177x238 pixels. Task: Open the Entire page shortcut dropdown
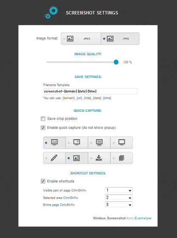coord(119,204)
